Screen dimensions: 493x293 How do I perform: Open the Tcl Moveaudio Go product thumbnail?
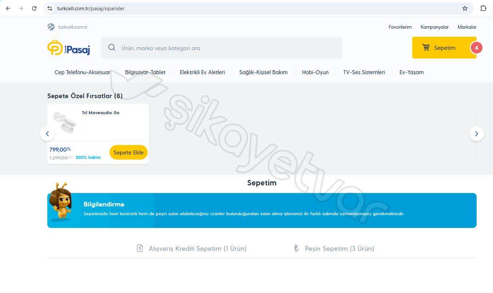pos(65,123)
